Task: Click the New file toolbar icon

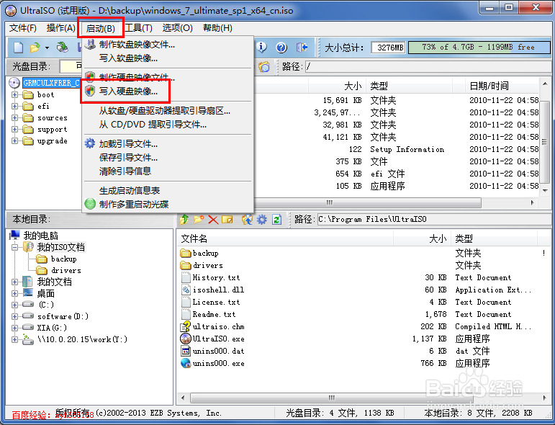Action: (x=18, y=48)
